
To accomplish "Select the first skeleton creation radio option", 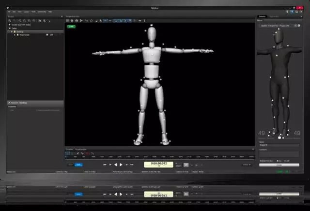I will tap(278, 161).
